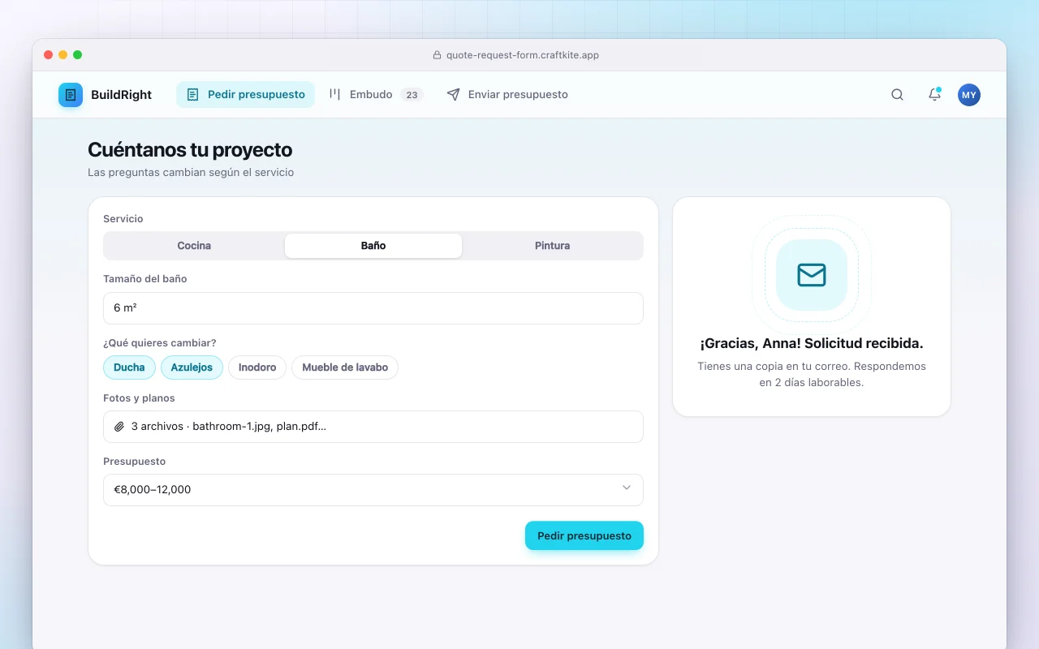Click the BuildRight logo icon
This screenshot has height=649, width=1039.
[71, 95]
